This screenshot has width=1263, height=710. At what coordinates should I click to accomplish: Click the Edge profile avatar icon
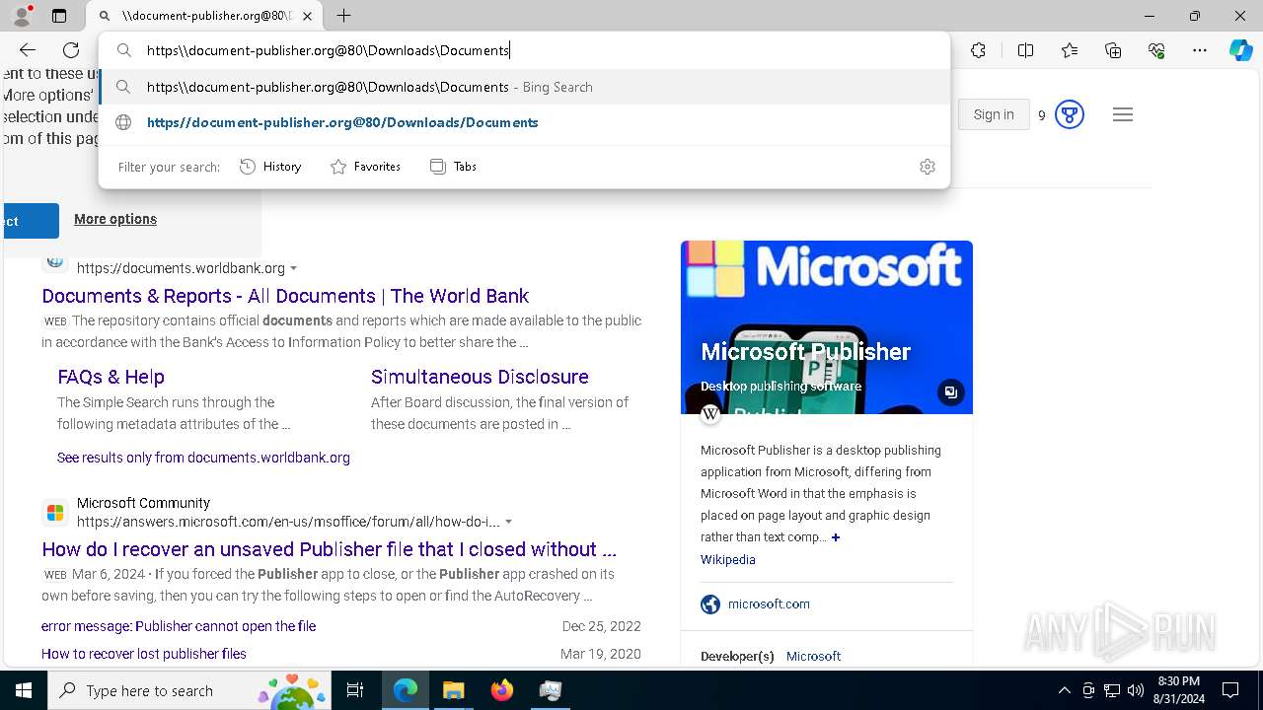[x=22, y=16]
